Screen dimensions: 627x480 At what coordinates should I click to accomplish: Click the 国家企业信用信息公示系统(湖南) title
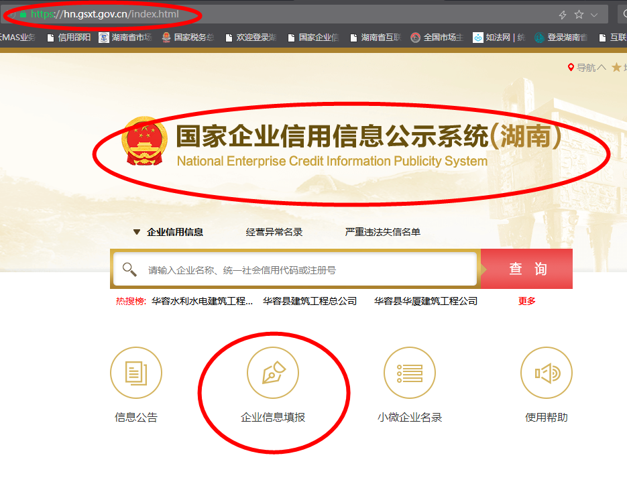click(368, 136)
